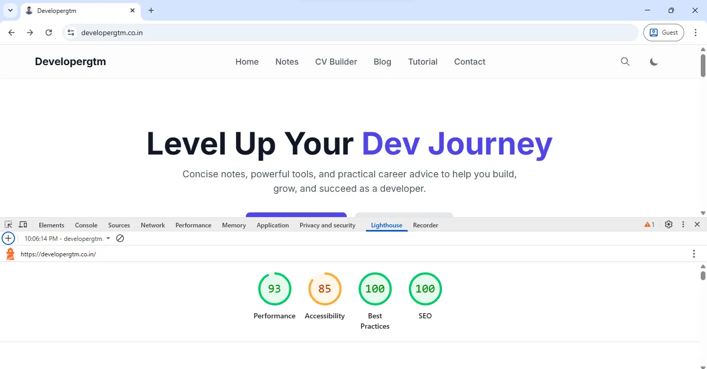Start a new Lighthouse report with plus icon

pyautogui.click(x=8, y=238)
